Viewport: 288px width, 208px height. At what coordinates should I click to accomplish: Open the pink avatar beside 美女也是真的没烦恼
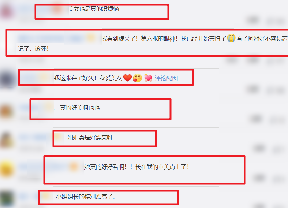(x=7, y=11)
